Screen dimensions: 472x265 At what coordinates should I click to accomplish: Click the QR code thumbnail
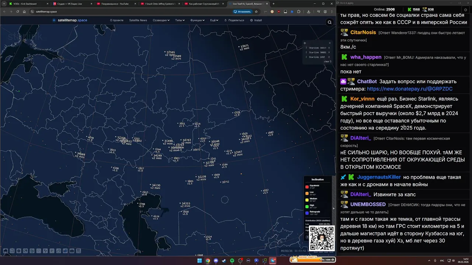[x=322, y=239]
